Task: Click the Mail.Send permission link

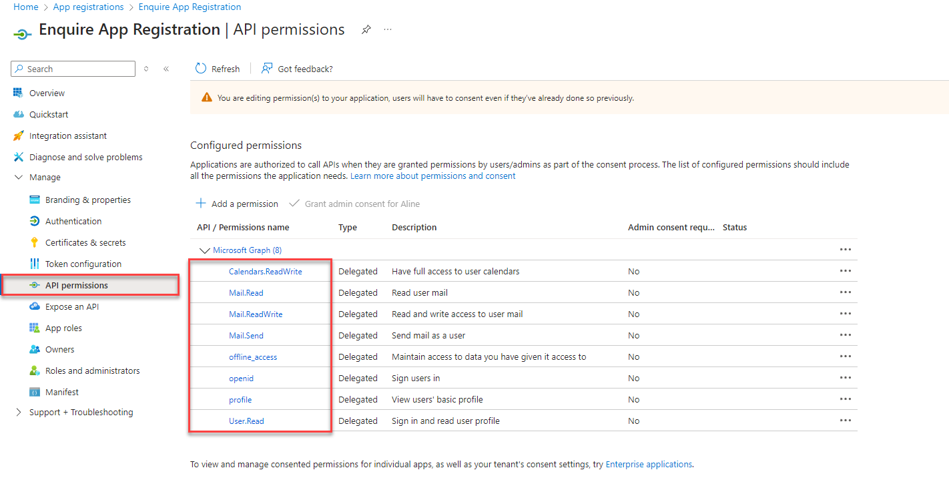Action: point(246,335)
